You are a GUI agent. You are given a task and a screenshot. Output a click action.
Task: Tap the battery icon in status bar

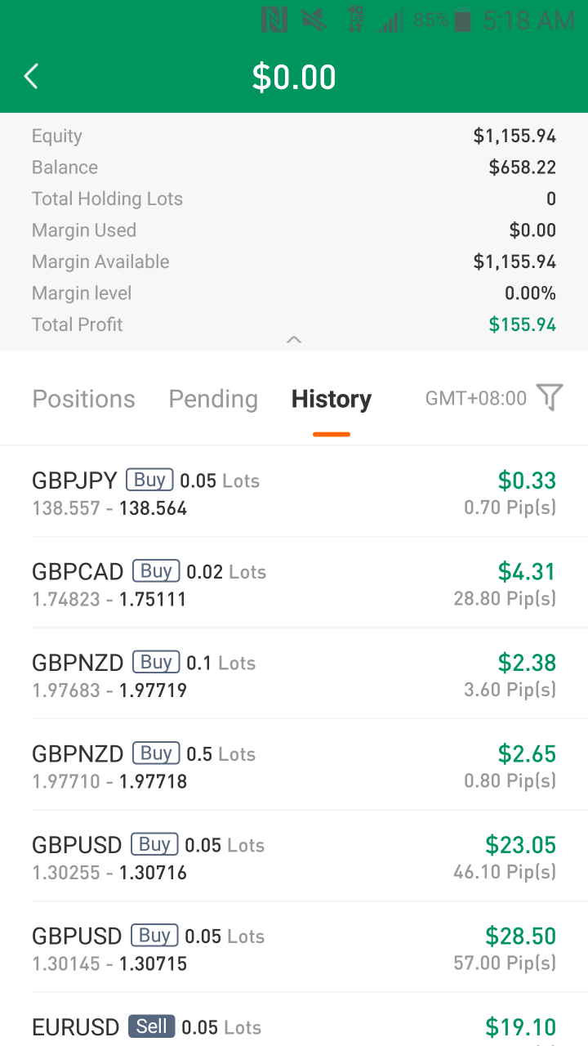463,20
